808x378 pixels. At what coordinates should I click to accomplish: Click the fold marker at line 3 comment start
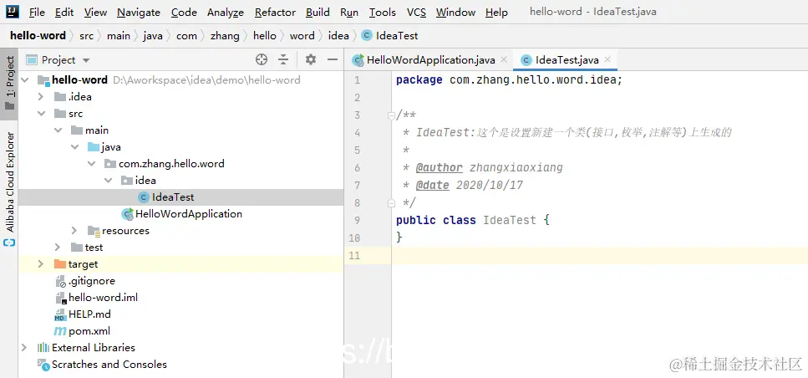pyautogui.click(x=391, y=115)
